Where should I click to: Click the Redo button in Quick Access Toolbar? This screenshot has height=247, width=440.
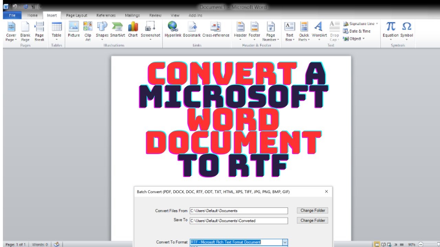[x=26, y=7]
